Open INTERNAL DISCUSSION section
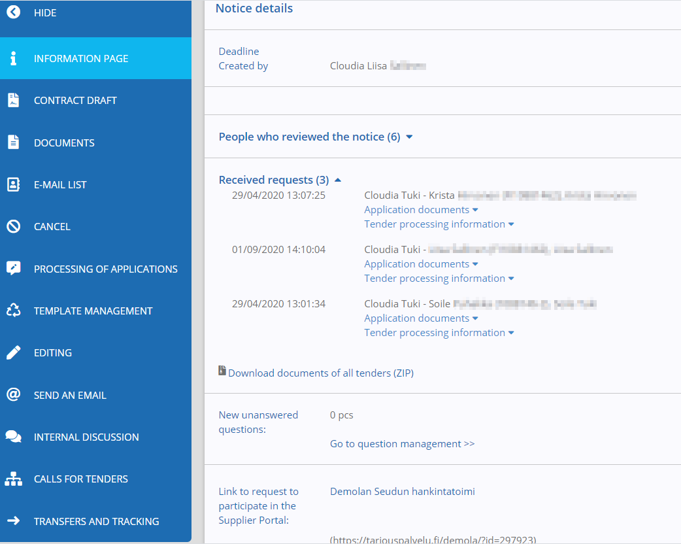The height and width of the screenshot is (544, 681). (x=95, y=437)
